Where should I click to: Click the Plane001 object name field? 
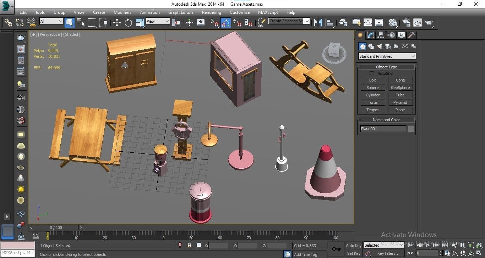(x=383, y=129)
